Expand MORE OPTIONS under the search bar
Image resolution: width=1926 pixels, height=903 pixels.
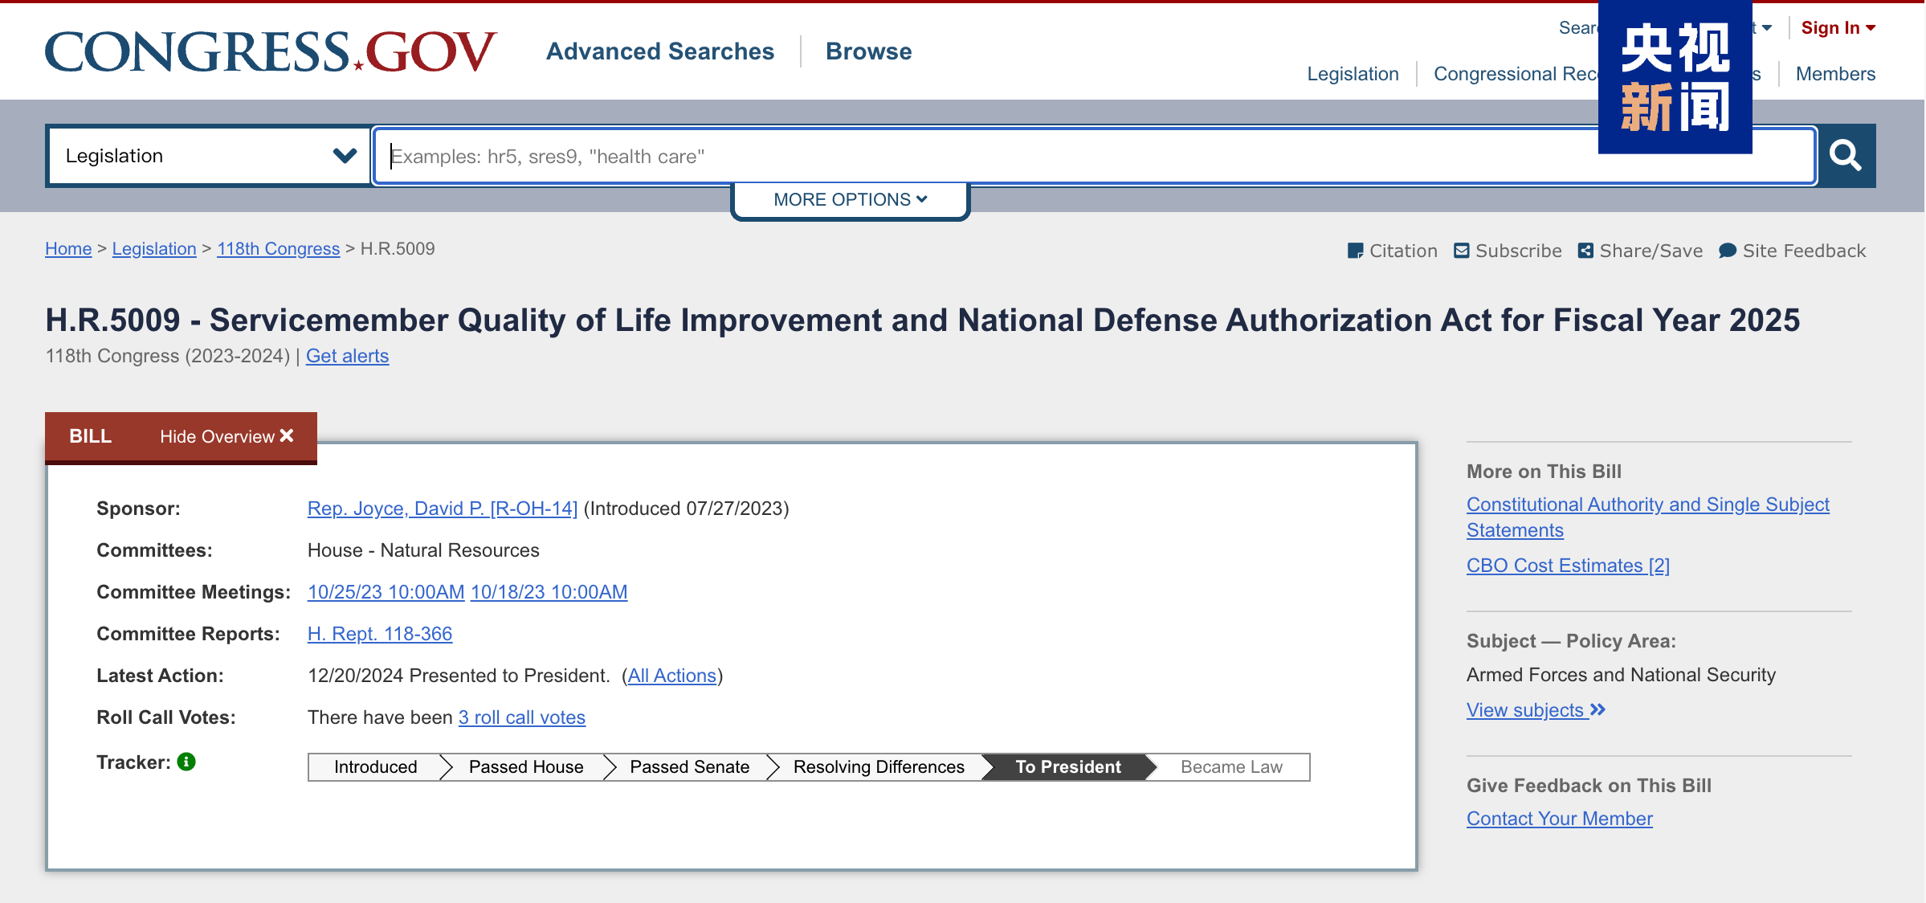pos(850,199)
